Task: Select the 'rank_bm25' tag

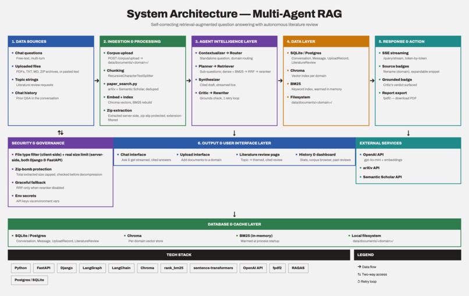Action: 174,268
